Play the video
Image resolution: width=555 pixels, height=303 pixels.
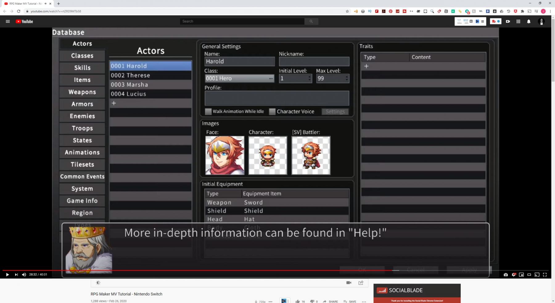click(x=7, y=275)
